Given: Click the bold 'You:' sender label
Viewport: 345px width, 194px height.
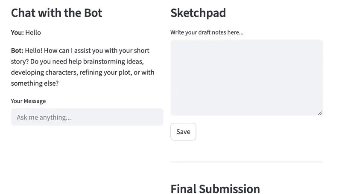Looking at the screenshot, I should coord(18,32).
